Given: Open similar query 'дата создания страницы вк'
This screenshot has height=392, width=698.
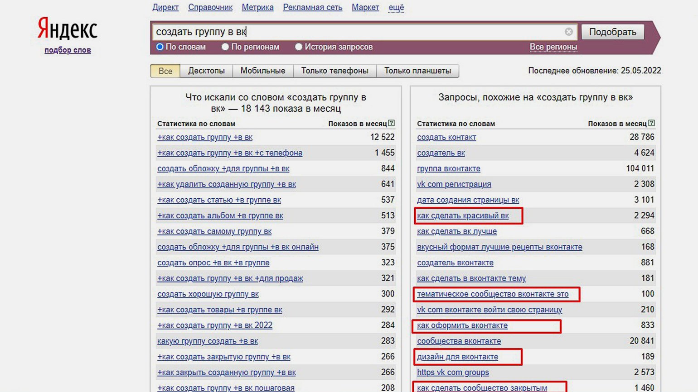Looking at the screenshot, I should 468,200.
